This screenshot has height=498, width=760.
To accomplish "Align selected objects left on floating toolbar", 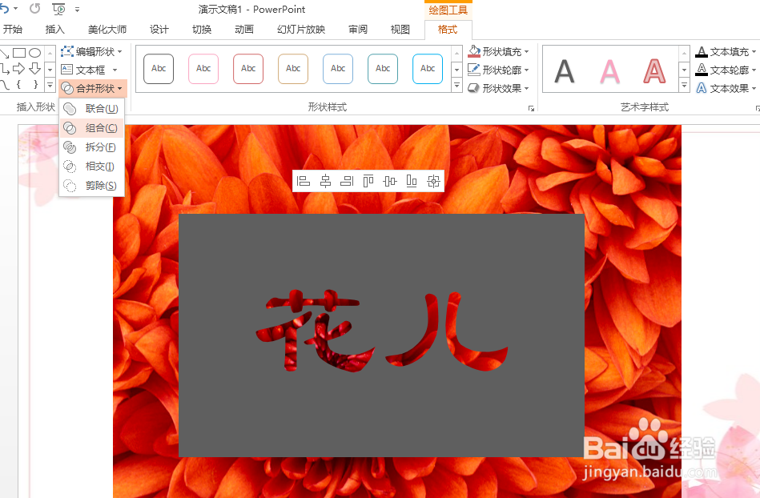I will [304, 181].
